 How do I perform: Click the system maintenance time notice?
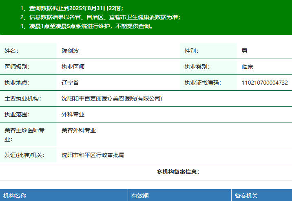[x=89, y=26]
